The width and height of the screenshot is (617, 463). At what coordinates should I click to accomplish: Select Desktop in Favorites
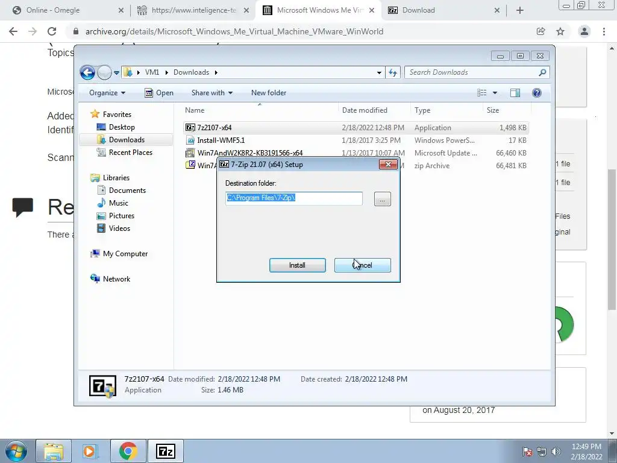pyautogui.click(x=122, y=127)
